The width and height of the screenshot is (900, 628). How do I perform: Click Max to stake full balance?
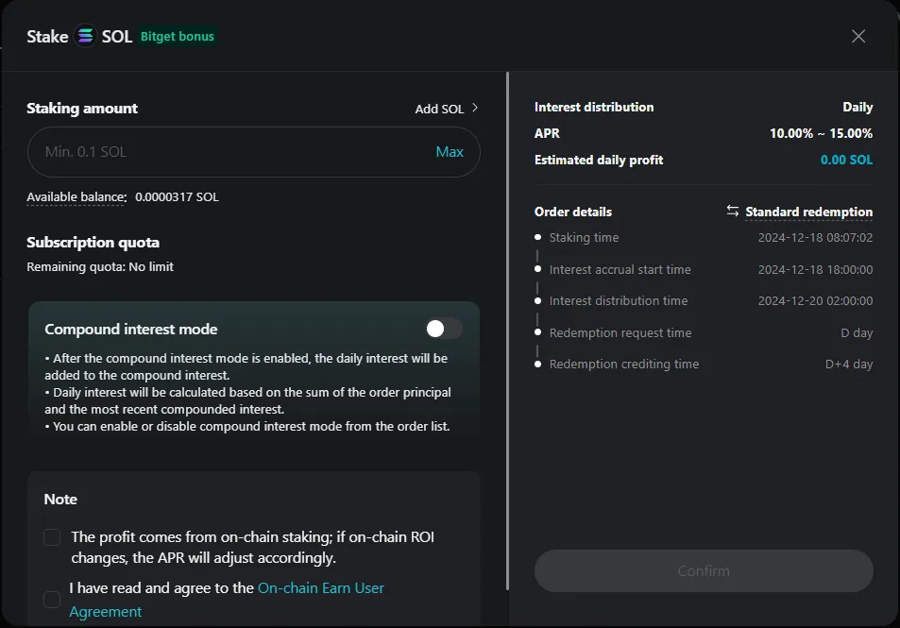450,151
